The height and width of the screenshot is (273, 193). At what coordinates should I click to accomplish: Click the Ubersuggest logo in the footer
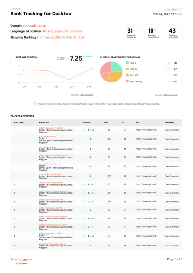pos(21,259)
